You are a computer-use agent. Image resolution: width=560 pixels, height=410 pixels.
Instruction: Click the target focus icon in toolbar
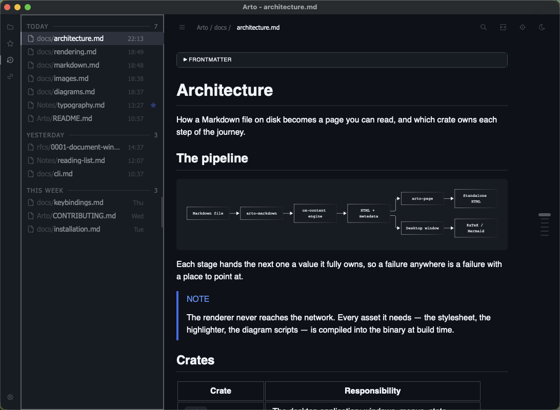click(x=523, y=27)
